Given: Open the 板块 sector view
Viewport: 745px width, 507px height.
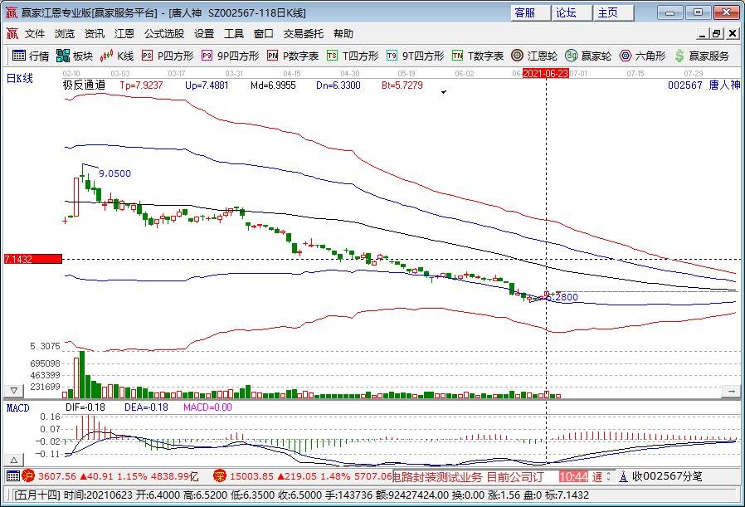Looking at the screenshot, I should click(74, 56).
